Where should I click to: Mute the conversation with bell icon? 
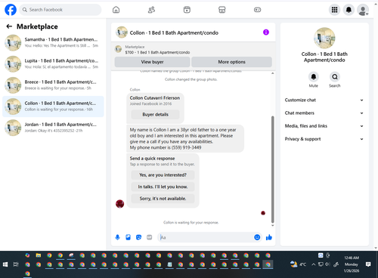pos(314,77)
